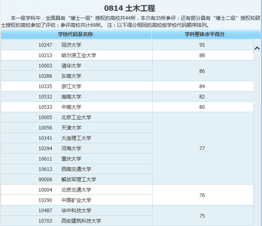Click the shared score 86 cell
This screenshot has height=226, width=262.
[203, 71]
